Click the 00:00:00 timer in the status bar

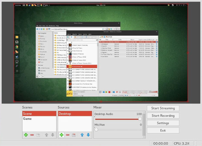[161, 143]
